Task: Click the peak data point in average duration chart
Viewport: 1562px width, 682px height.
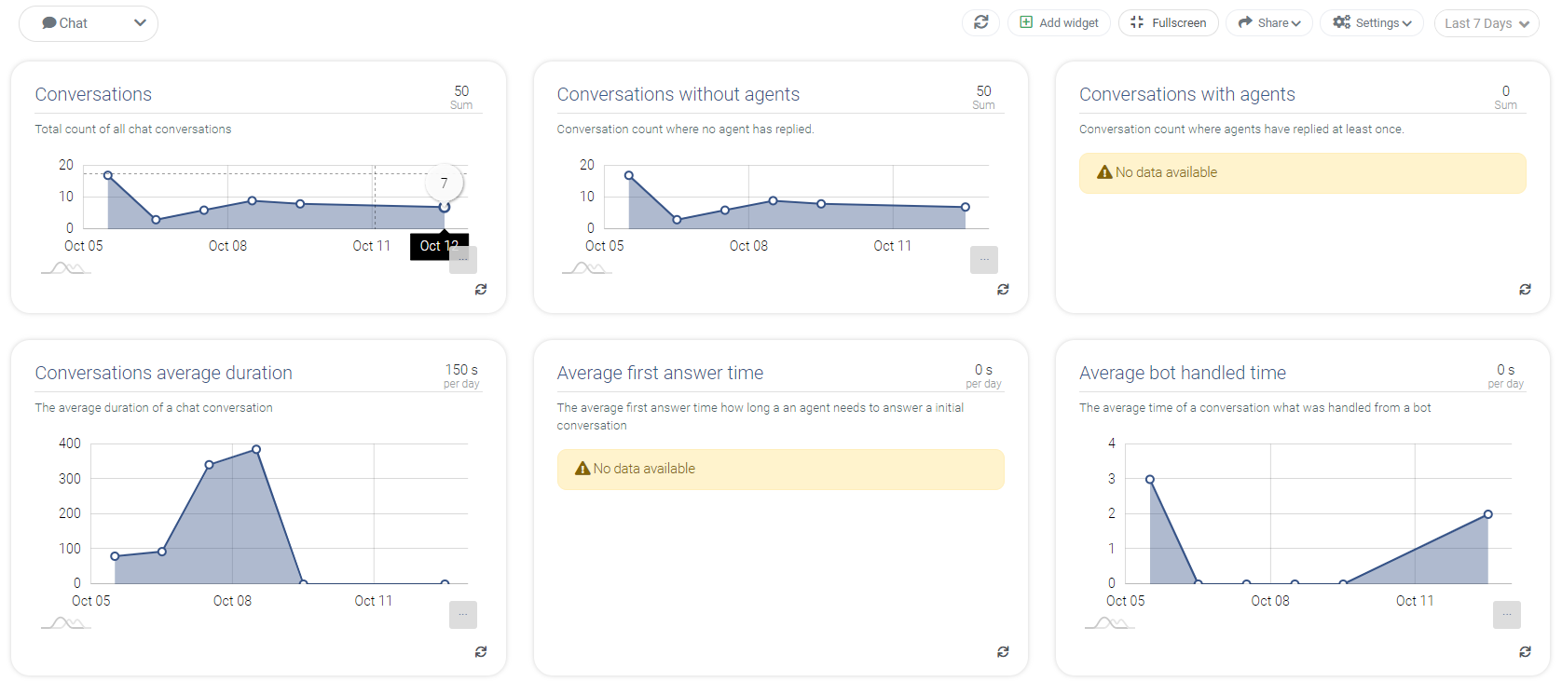Action: (256, 449)
